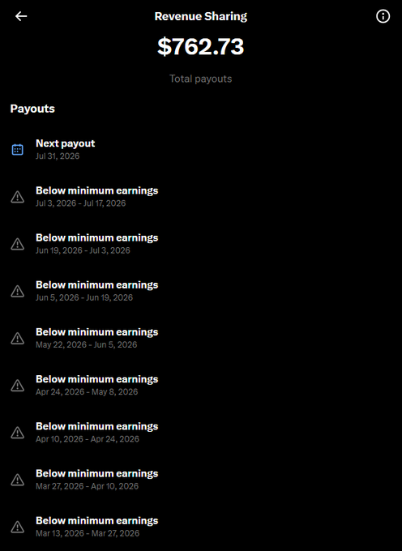Open Below minimum earnings above May 22 - Jun 5
Viewport: 402px width, 551px height.
click(97, 331)
